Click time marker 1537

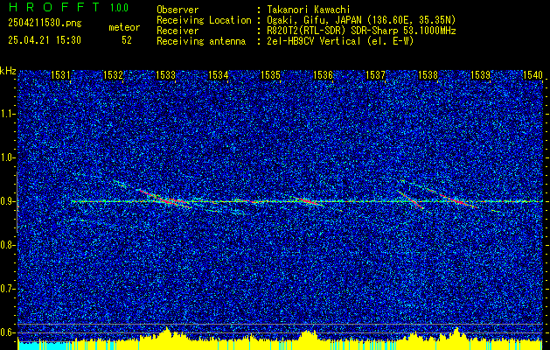point(375,75)
